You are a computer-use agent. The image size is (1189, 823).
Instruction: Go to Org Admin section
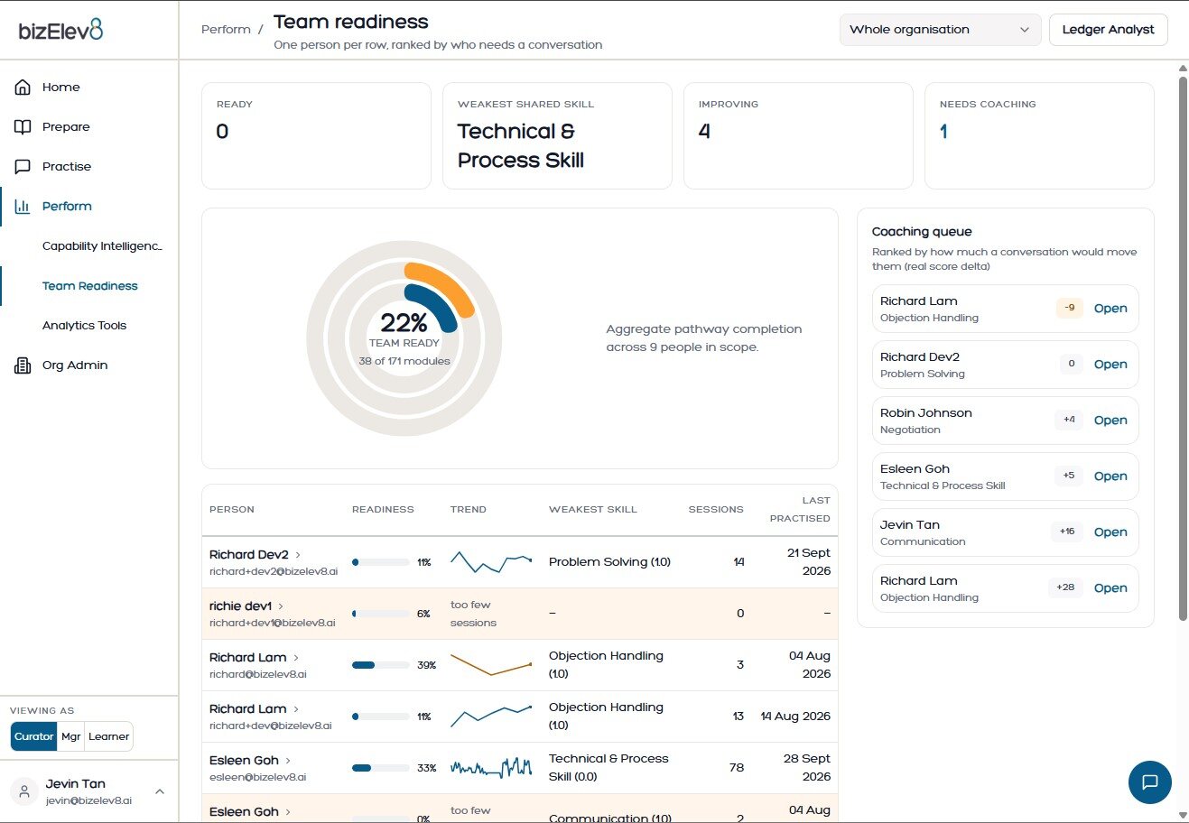tap(75, 365)
